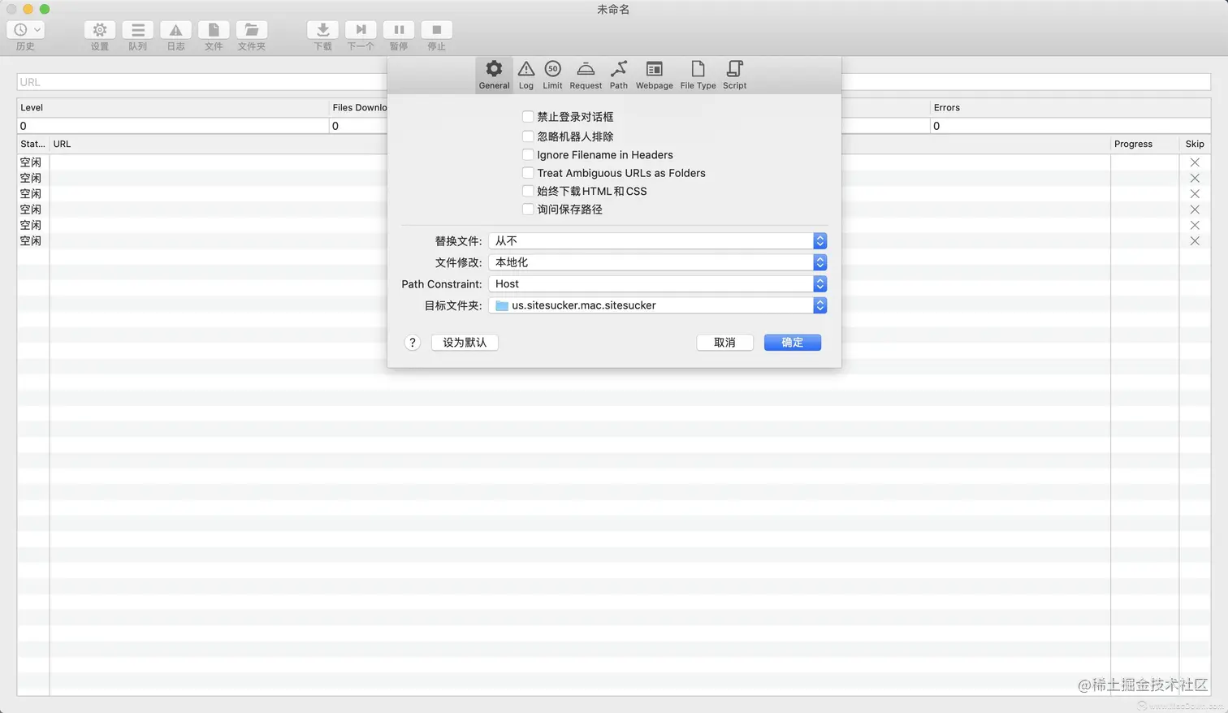Open the 设置 (Settings) toolbar icon
This screenshot has width=1228, height=713.
tap(99, 32)
